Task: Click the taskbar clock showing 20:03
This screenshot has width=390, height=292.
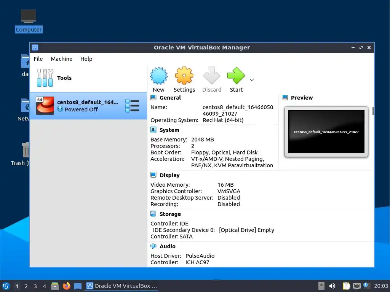Action: click(x=381, y=286)
